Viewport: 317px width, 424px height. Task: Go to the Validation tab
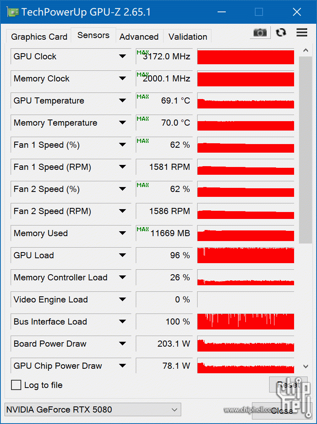click(188, 37)
